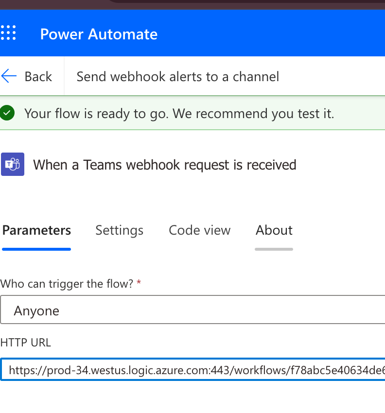Open the Code view tab
Viewport: 385px width, 413px height.
click(199, 230)
